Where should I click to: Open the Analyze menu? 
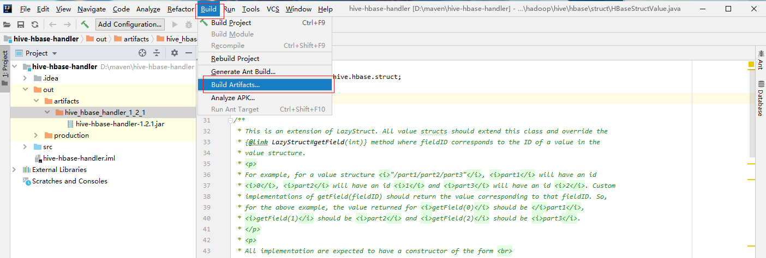[148, 9]
